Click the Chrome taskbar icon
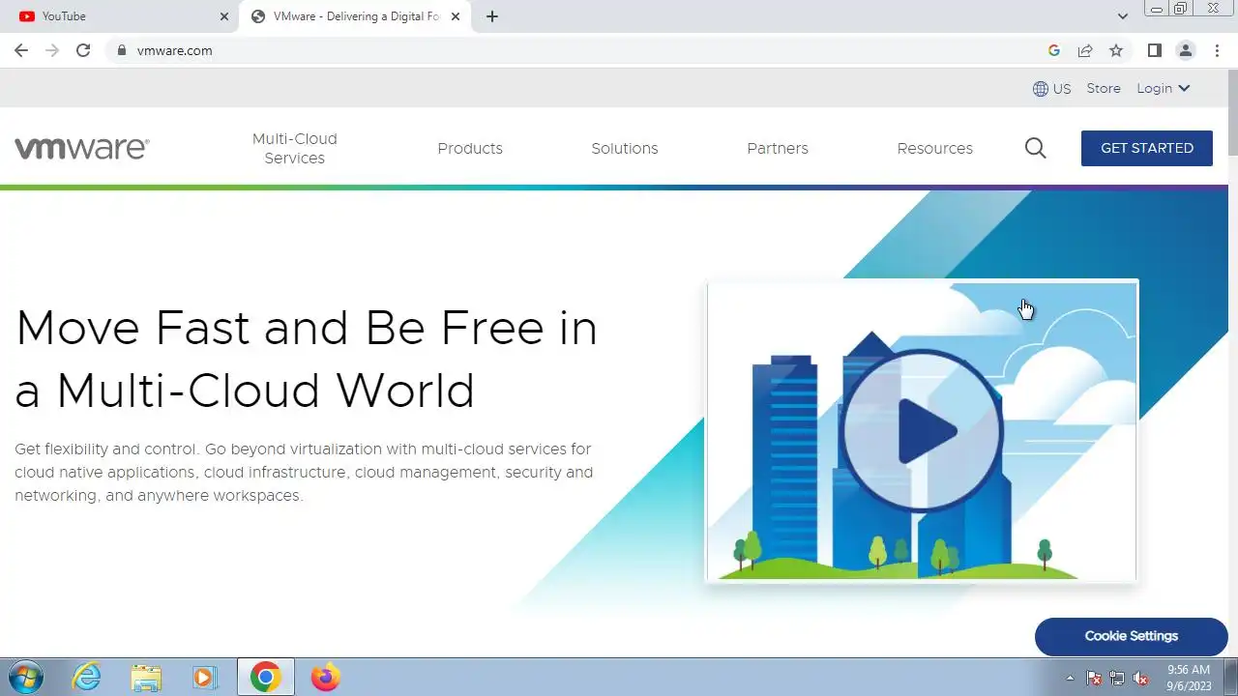Viewport: 1238px width, 696px height. coord(266,677)
